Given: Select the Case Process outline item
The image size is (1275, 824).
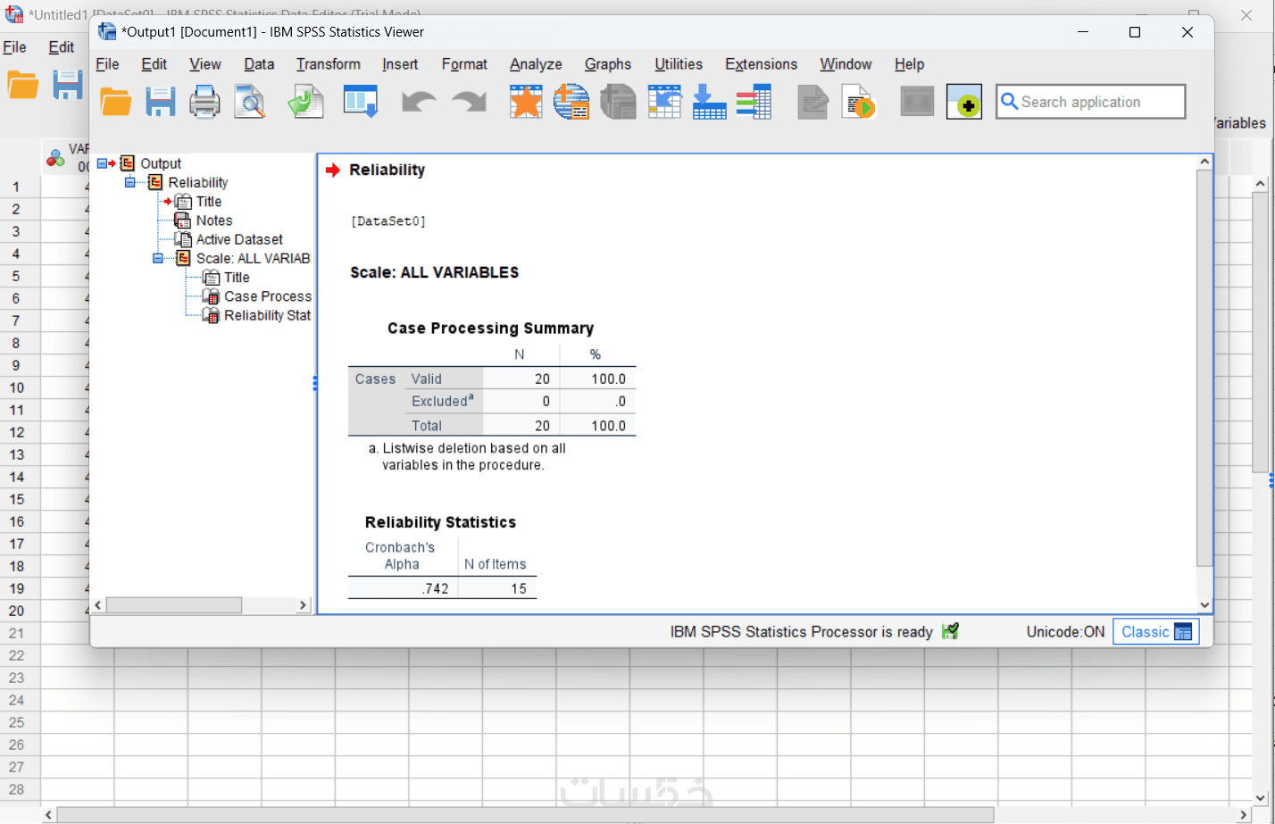Looking at the screenshot, I should click(268, 296).
